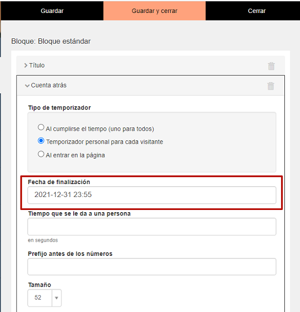The height and width of the screenshot is (312, 300).
Task: Open the Tamaño dropdown arrow
Action: coord(57,298)
